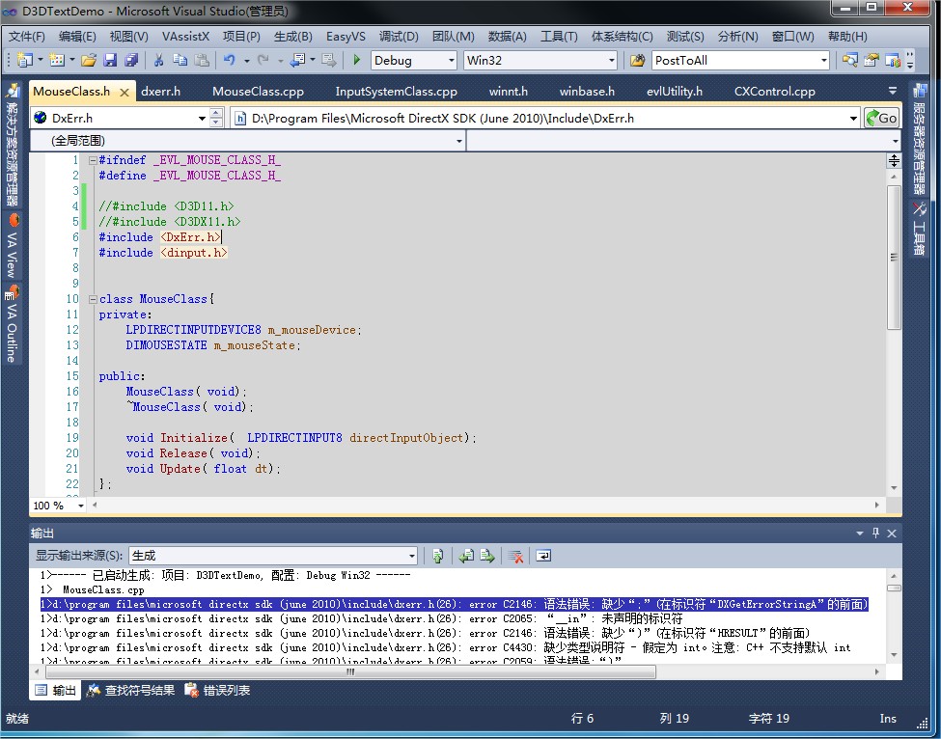
Task: Open the global scope dropdown
Action: pyautogui.click(x=459, y=141)
